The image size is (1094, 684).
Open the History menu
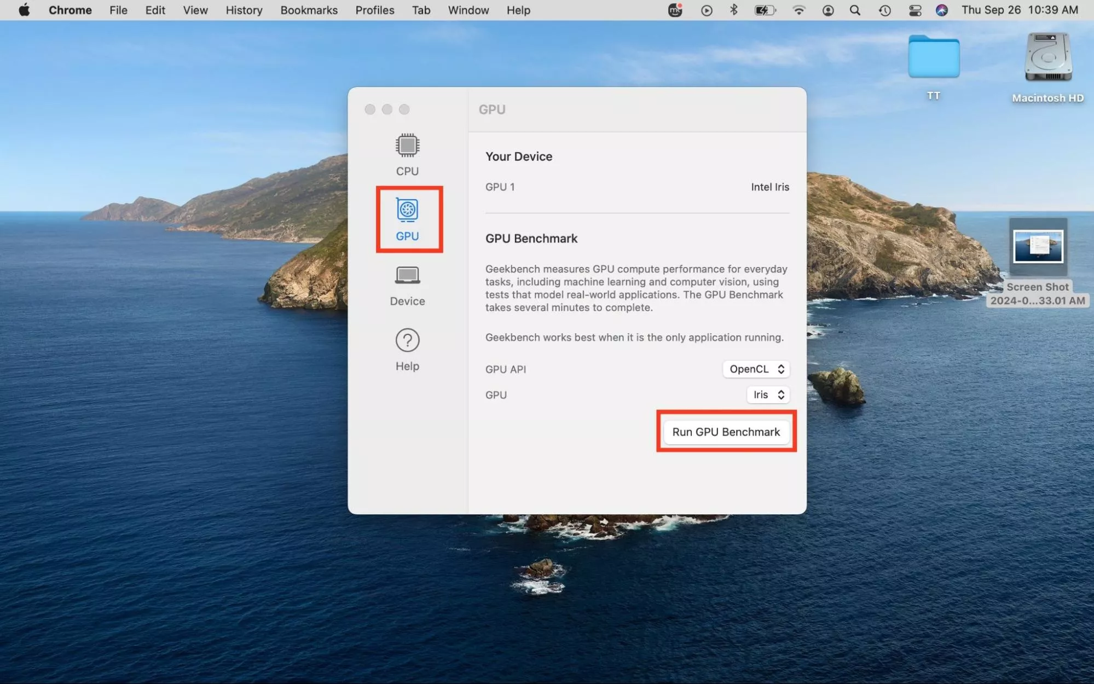[x=244, y=10]
